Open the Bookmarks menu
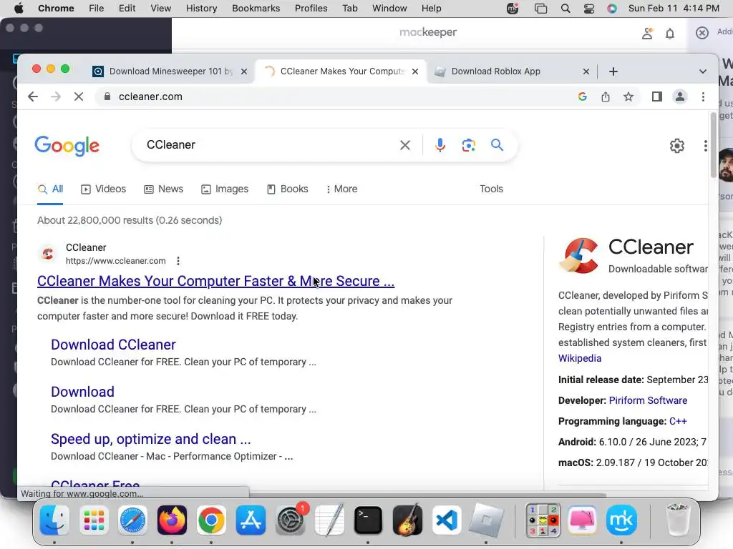Image resolution: width=733 pixels, height=549 pixels. (256, 9)
